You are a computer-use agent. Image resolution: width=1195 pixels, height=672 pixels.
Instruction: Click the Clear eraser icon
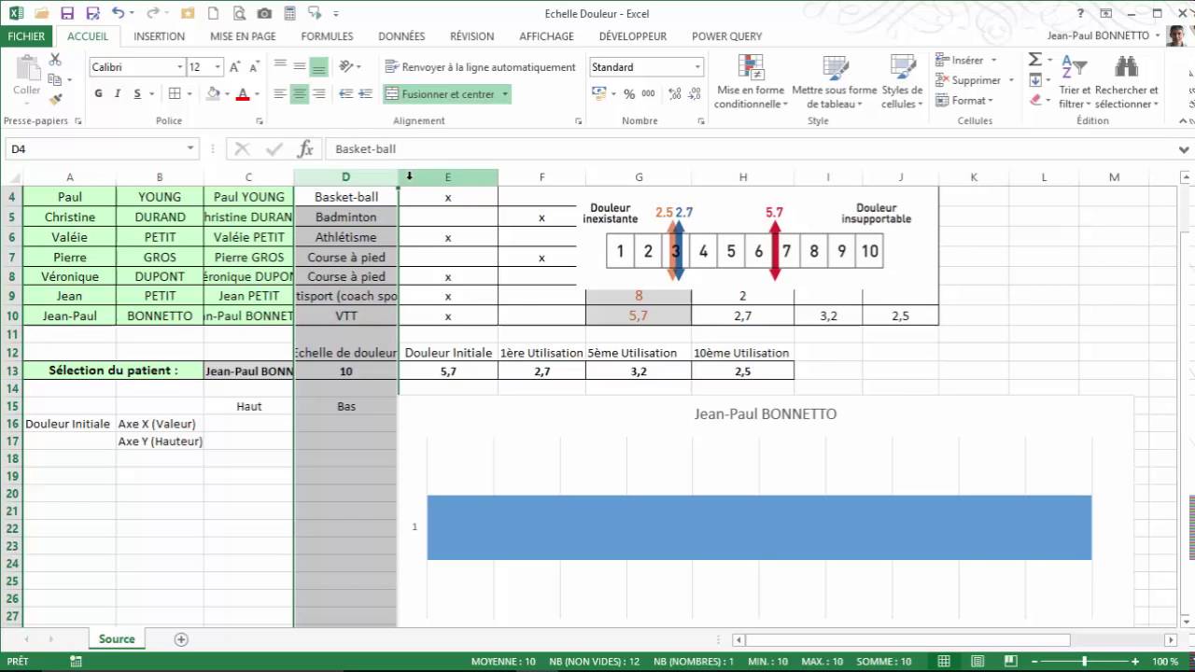1035,101
